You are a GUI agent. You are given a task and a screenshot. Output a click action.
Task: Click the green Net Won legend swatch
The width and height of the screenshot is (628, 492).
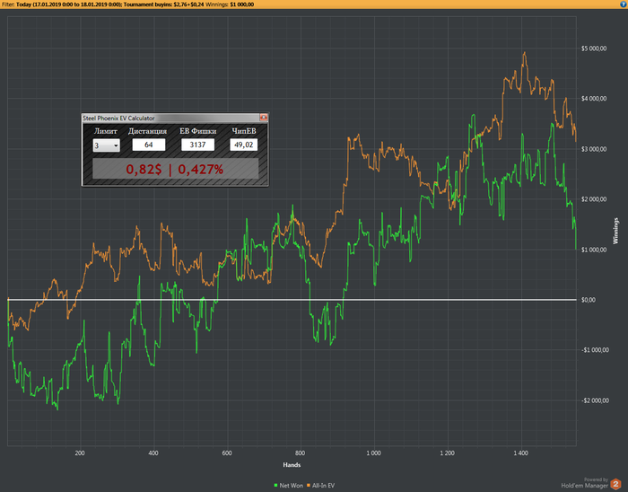[x=275, y=485]
